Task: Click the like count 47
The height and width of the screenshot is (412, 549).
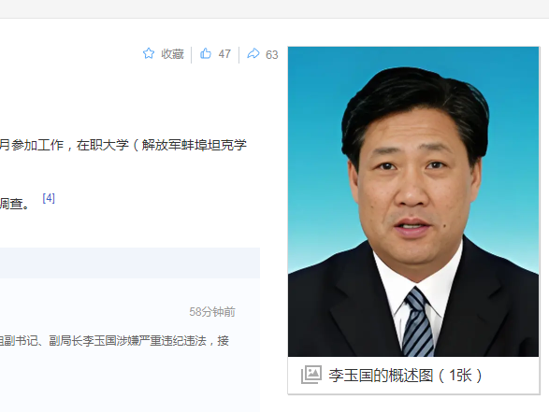Action: tap(224, 54)
